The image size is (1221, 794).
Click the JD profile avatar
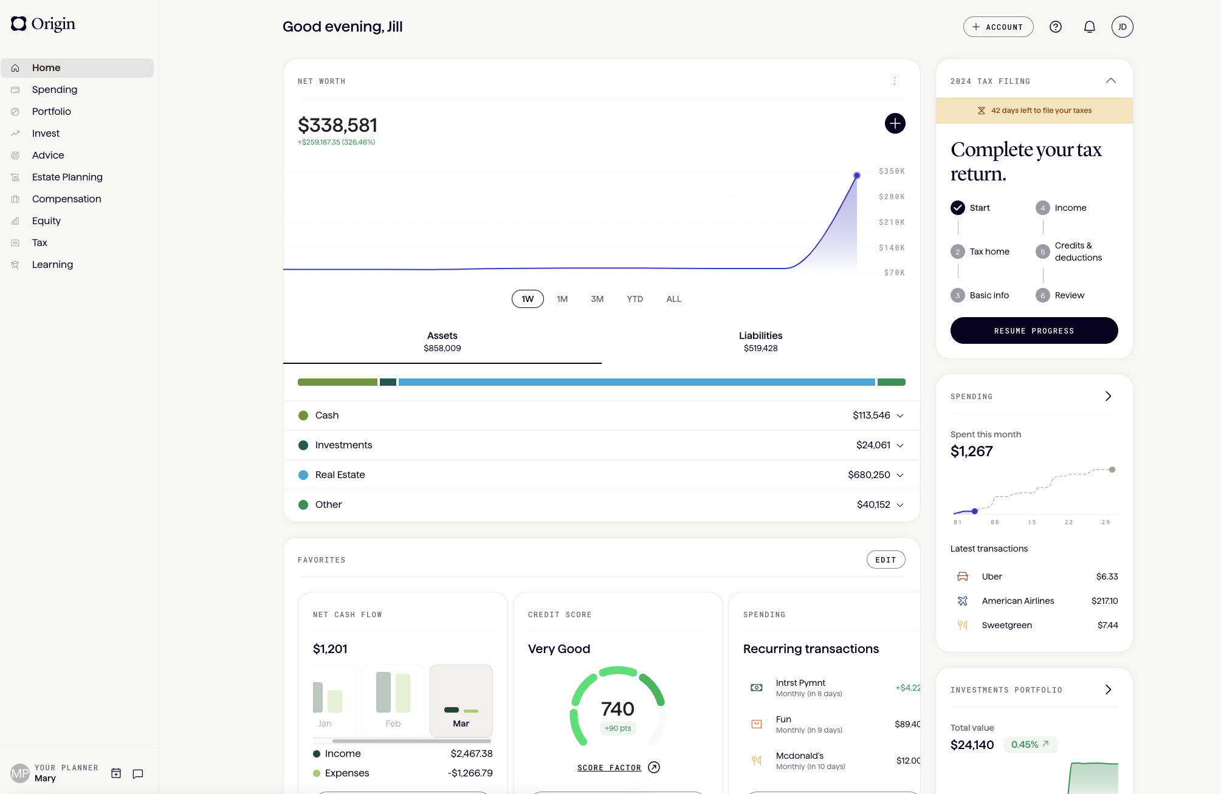pyautogui.click(x=1122, y=27)
